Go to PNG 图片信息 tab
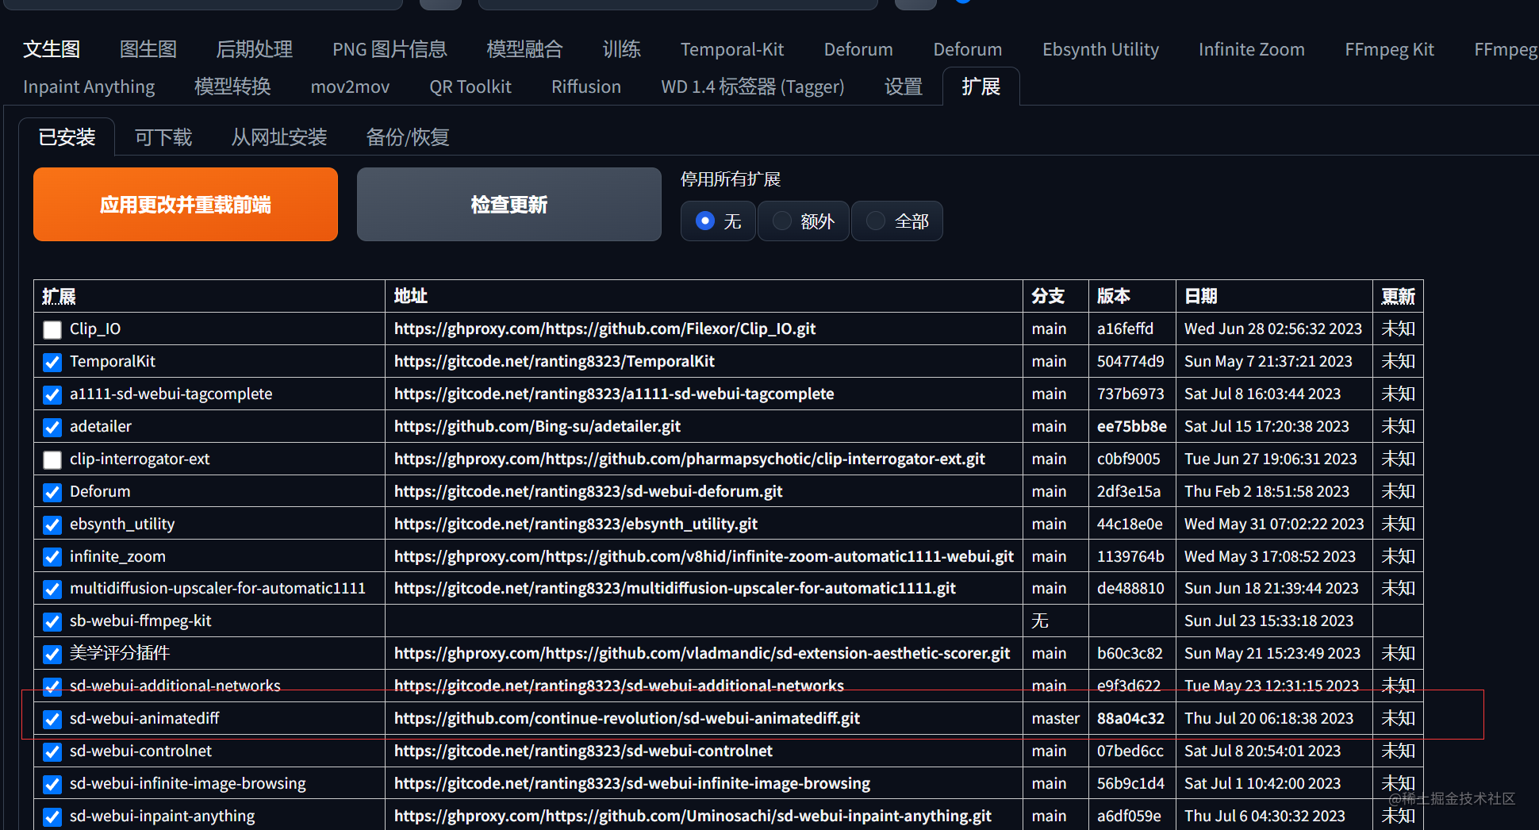Viewport: 1539px width, 830px height. tap(390, 49)
